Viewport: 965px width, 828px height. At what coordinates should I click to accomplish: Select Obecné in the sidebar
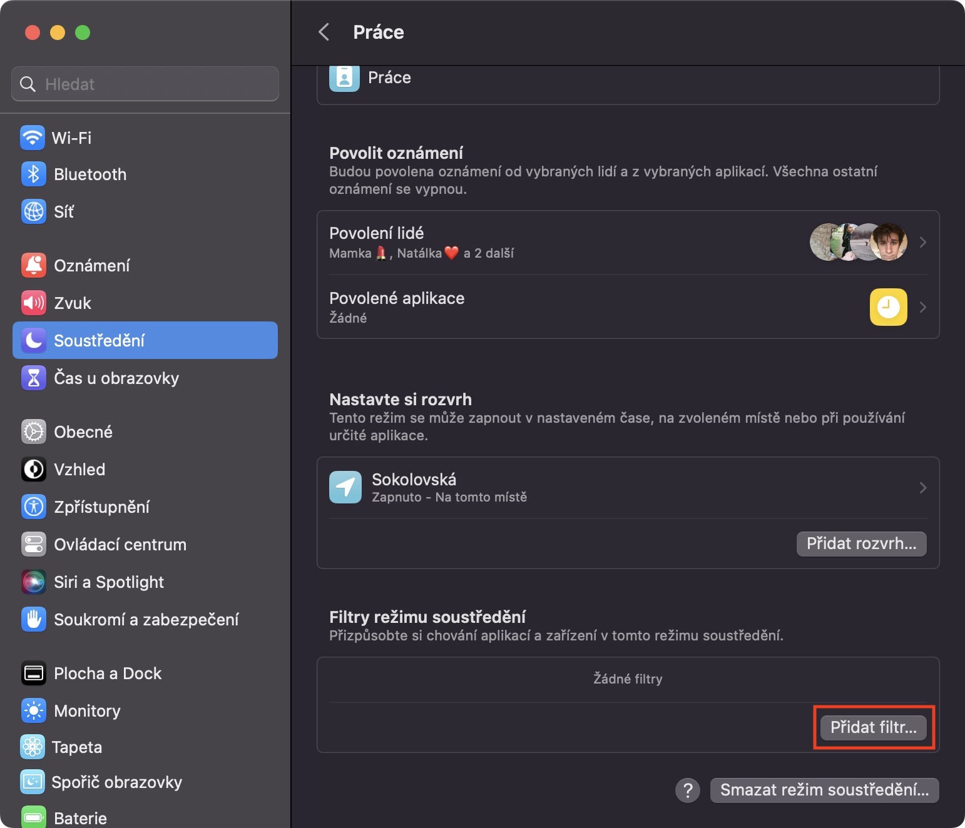[x=83, y=432]
